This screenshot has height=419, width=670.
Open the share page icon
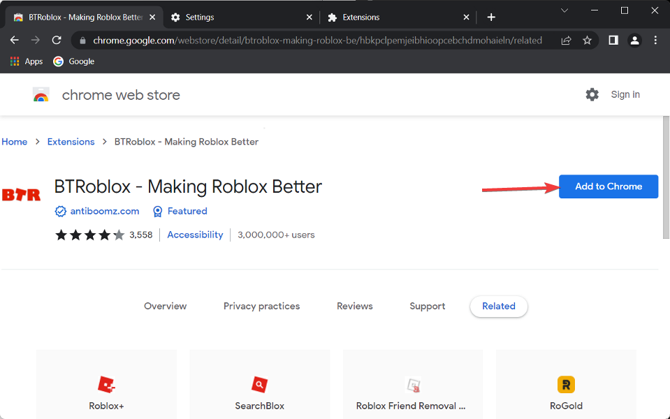click(x=566, y=41)
